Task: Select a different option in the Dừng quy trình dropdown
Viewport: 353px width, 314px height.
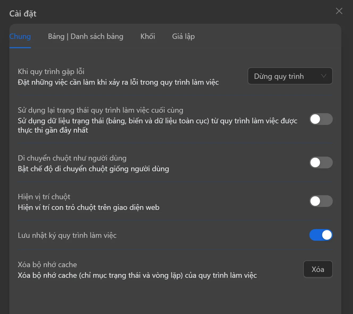Action: (290, 76)
